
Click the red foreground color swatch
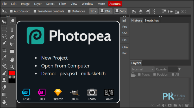[x=12, y=73]
